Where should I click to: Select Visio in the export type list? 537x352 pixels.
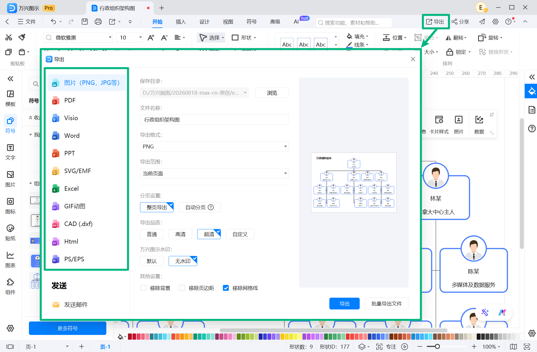tap(87, 118)
